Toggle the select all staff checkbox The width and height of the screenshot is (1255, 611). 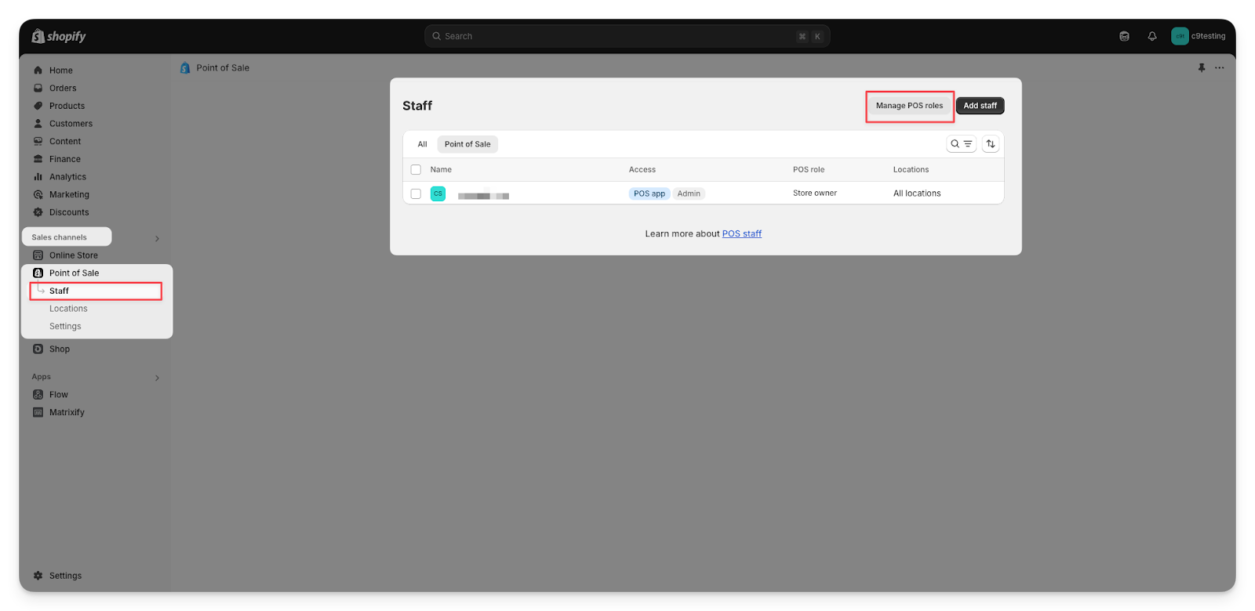[416, 170]
